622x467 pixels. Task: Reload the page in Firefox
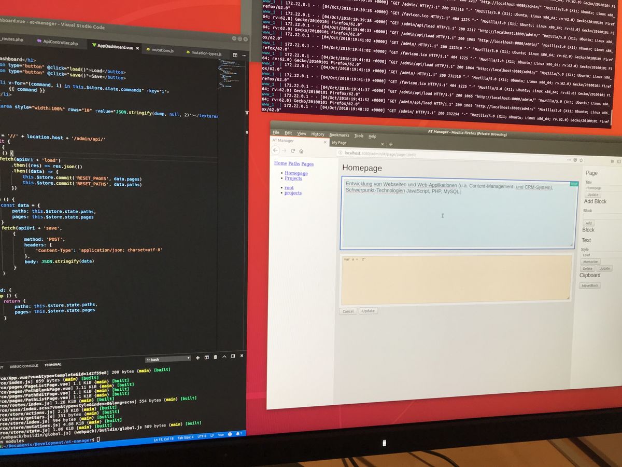(x=293, y=151)
